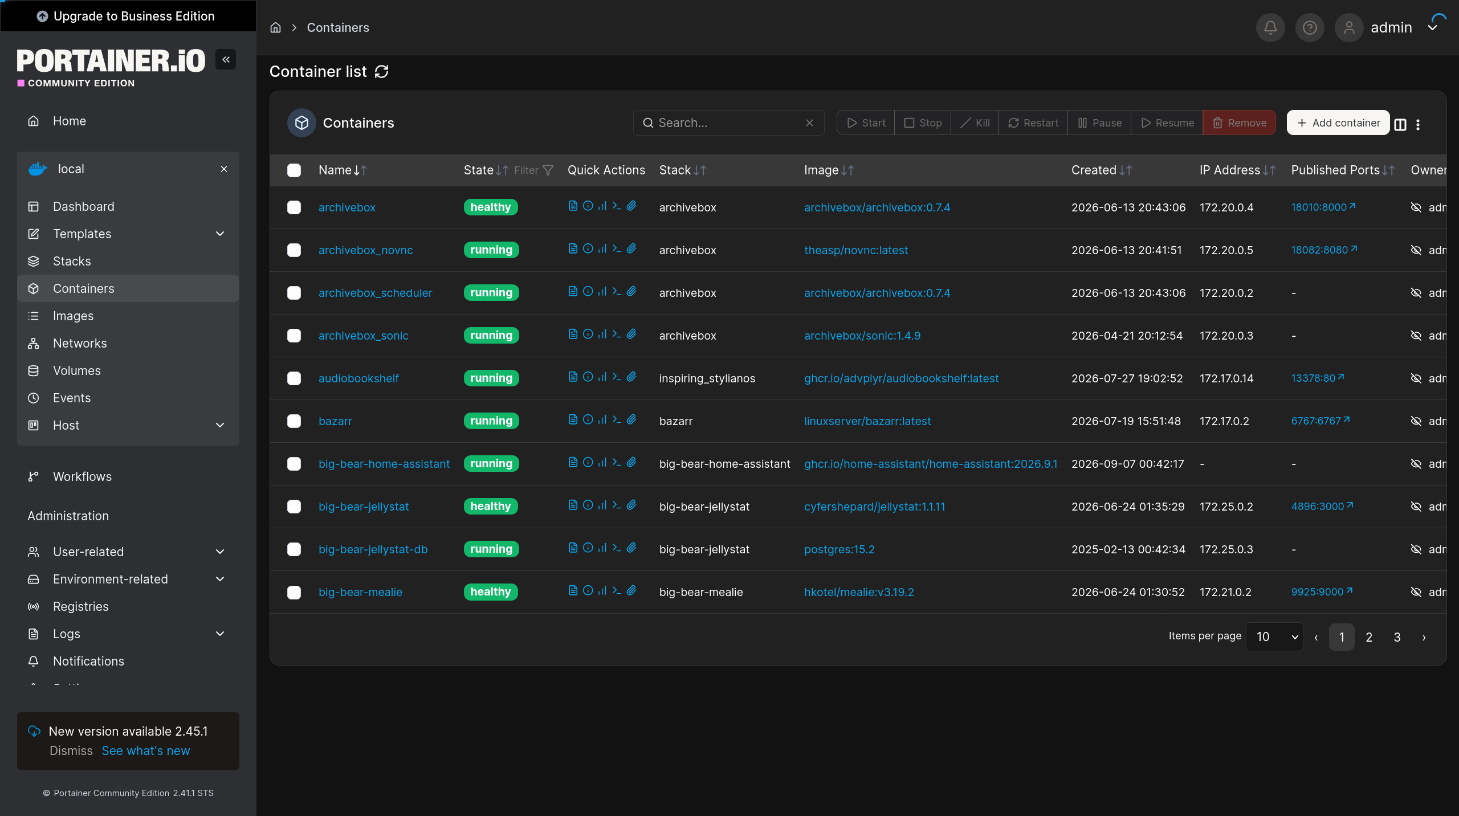The width and height of the screenshot is (1459, 816).
Task: Click the State column filter icon
Action: pyautogui.click(x=548, y=170)
